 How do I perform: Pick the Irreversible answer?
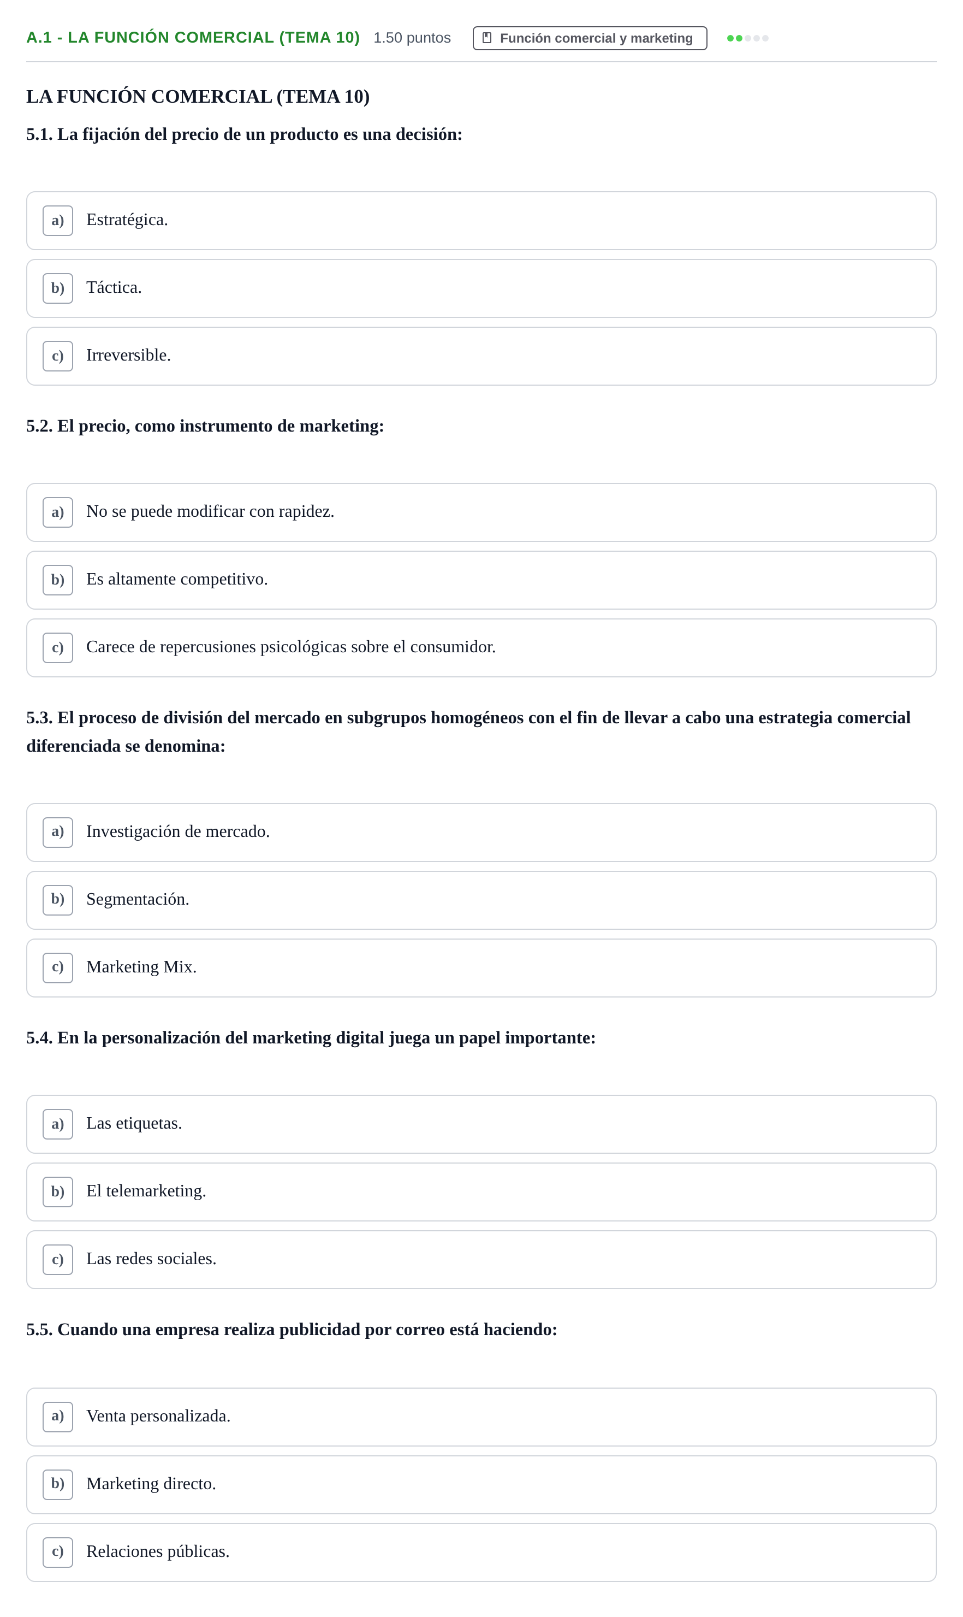click(481, 356)
